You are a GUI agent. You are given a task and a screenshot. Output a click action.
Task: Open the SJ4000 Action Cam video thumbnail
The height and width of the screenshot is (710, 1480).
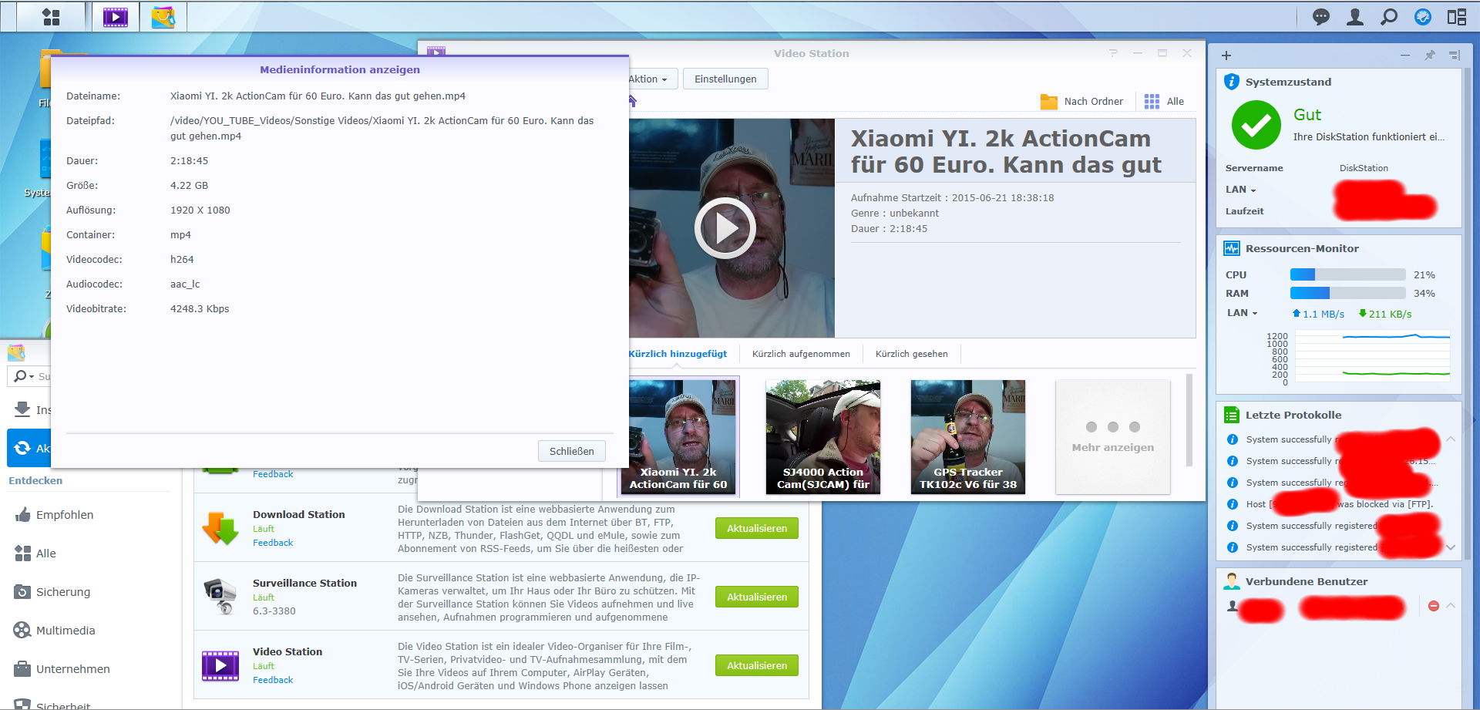pyautogui.click(x=822, y=436)
